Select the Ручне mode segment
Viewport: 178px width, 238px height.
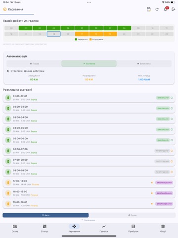point(132,215)
